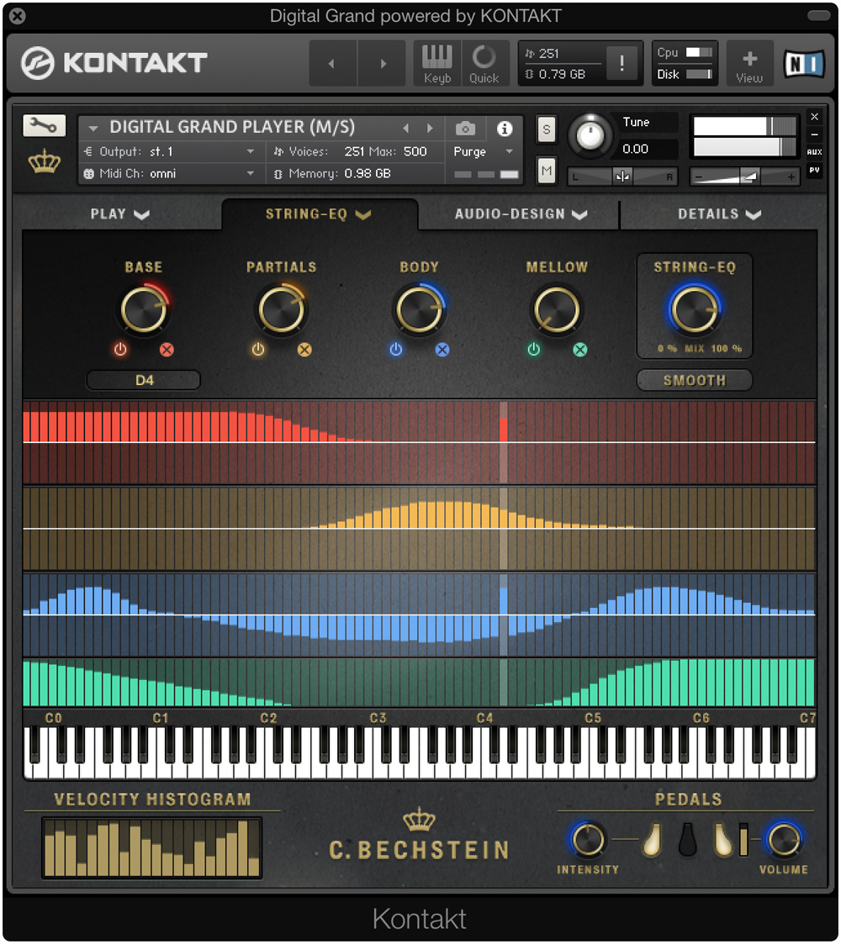
Task: Click the Native Instruments logo icon
Action: (x=803, y=62)
